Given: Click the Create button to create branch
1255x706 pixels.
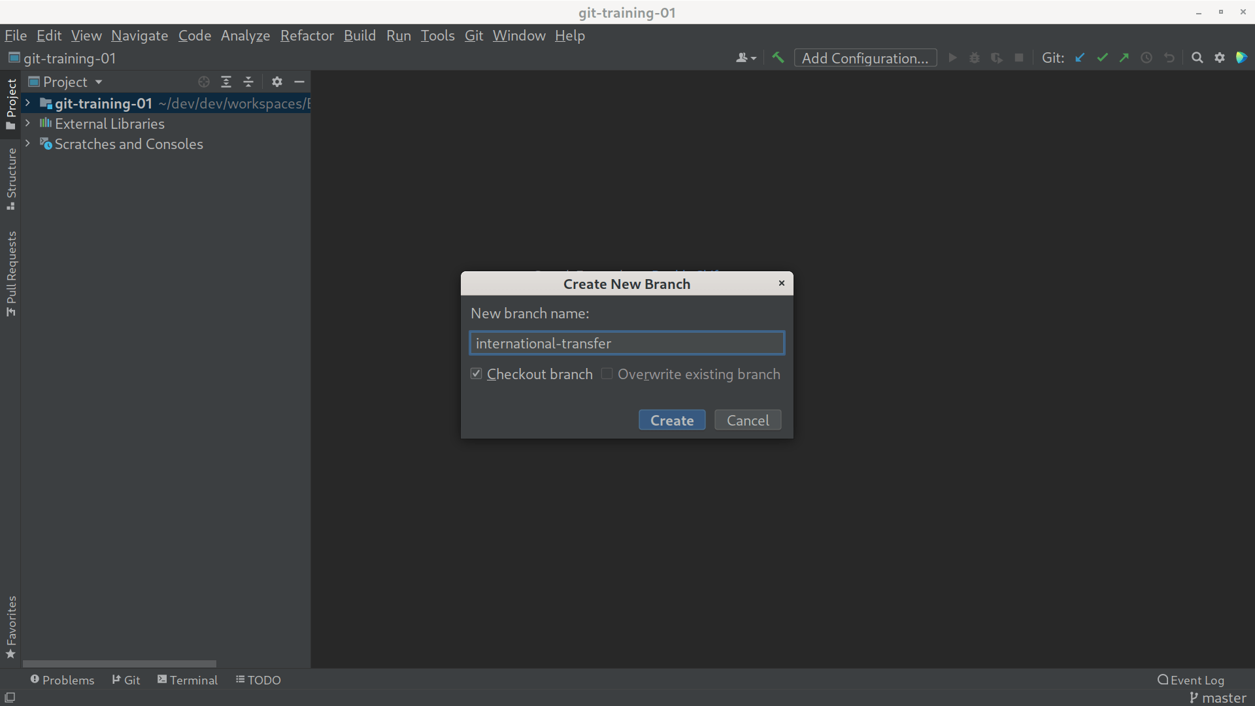Looking at the screenshot, I should (673, 420).
